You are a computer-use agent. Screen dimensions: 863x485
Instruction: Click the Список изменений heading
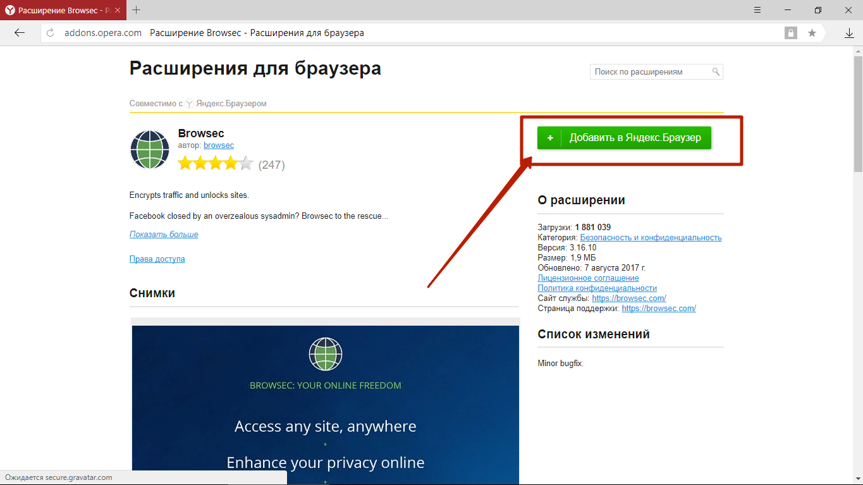click(594, 334)
